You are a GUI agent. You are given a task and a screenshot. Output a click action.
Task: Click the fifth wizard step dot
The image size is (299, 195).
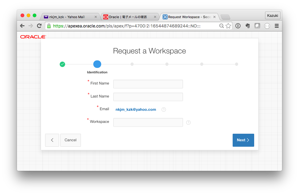tap(202, 64)
